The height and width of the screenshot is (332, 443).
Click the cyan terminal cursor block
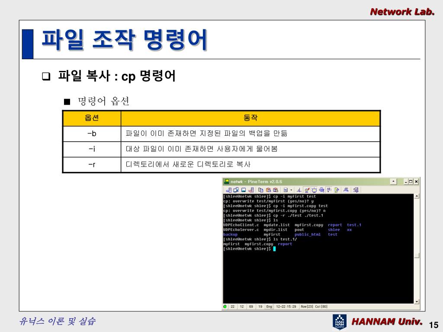pos(274,249)
